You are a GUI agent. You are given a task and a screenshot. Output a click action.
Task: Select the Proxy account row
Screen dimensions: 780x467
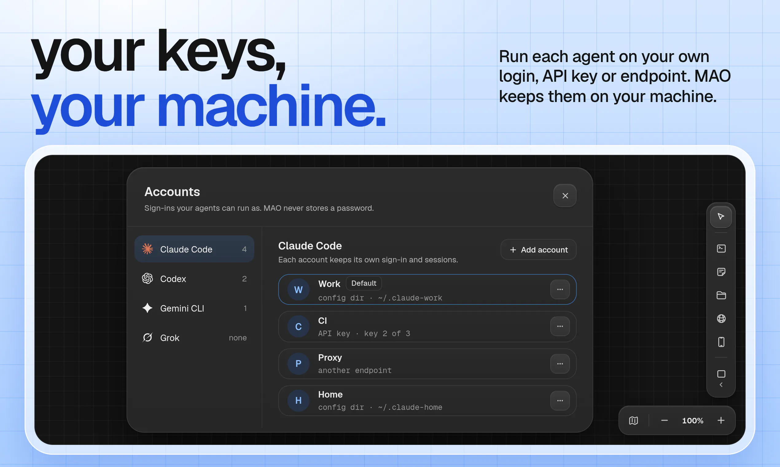point(427,363)
